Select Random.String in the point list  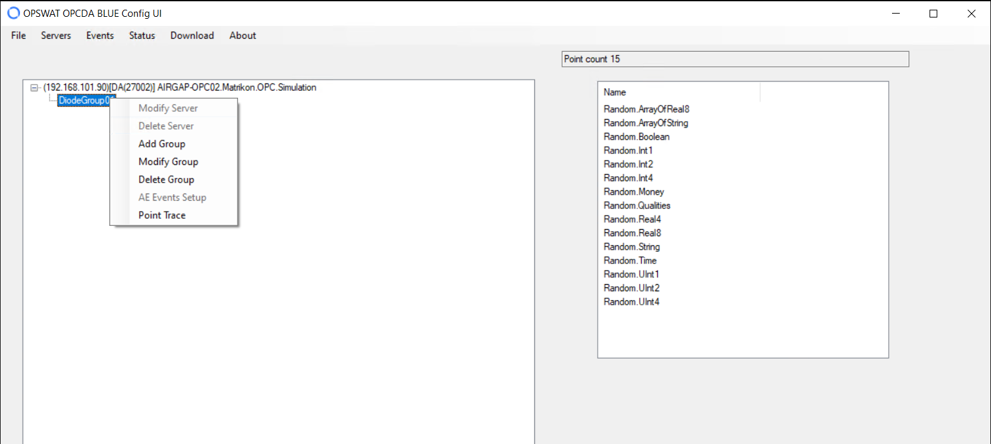tap(631, 247)
